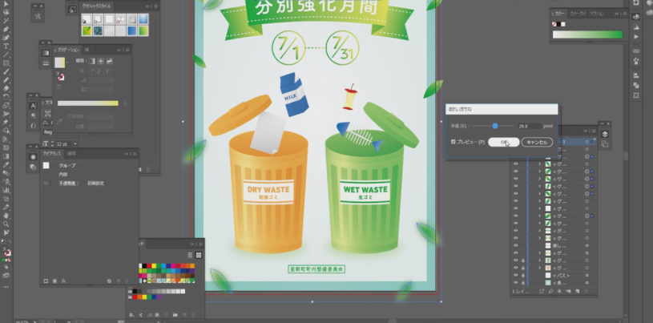Click the OpenType O icon in floating dock

[34, 126]
